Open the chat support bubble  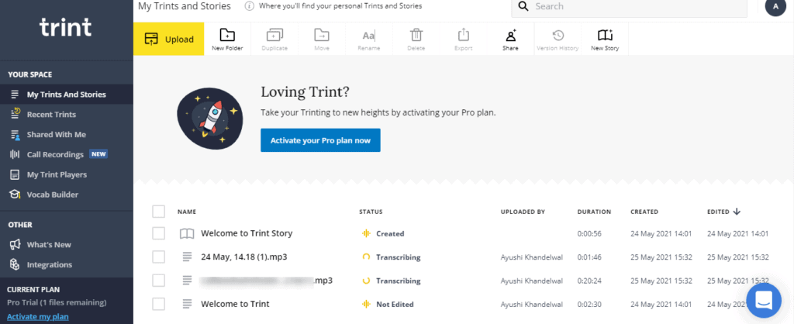(764, 300)
